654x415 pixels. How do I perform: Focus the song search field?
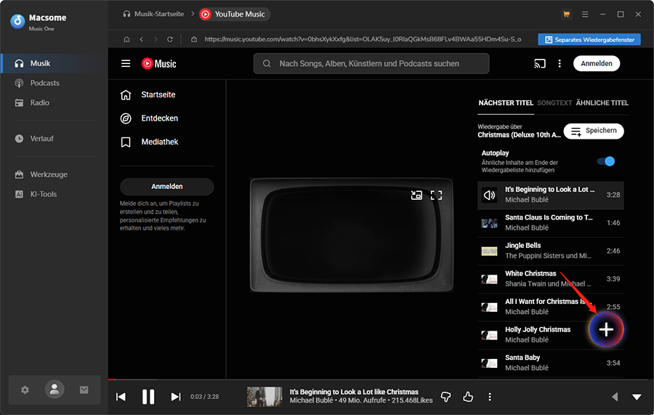coord(371,63)
